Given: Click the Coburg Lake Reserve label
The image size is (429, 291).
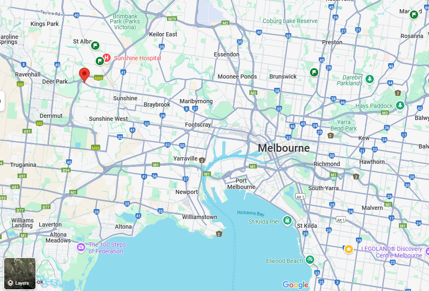Looking at the screenshot, I should point(290,21).
